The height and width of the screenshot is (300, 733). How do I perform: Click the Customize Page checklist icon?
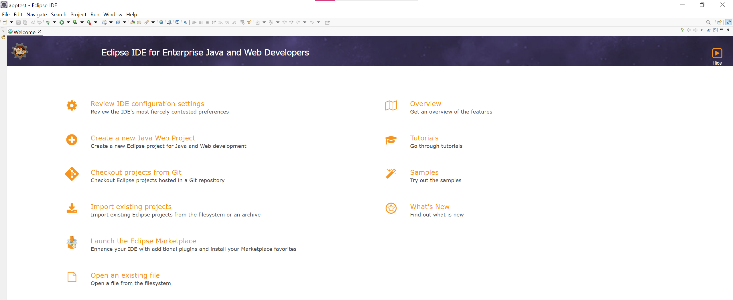(x=715, y=30)
